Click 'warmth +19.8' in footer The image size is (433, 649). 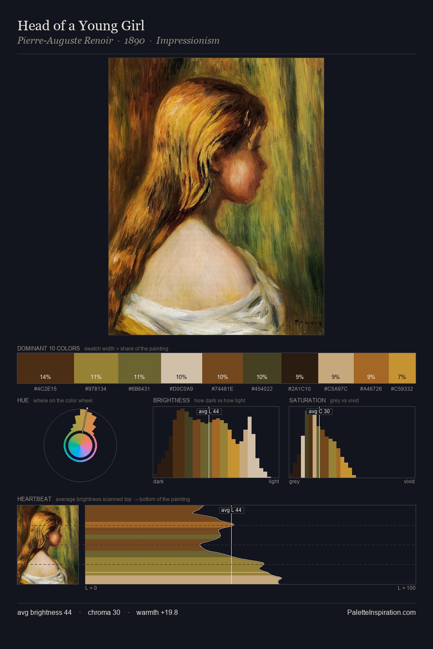click(157, 612)
